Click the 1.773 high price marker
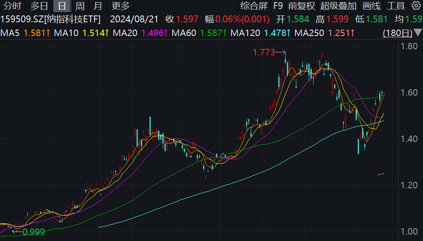 pyautogui.click(x=264, y=52)
